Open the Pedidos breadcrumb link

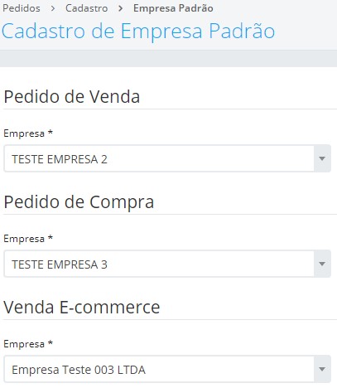22,8
